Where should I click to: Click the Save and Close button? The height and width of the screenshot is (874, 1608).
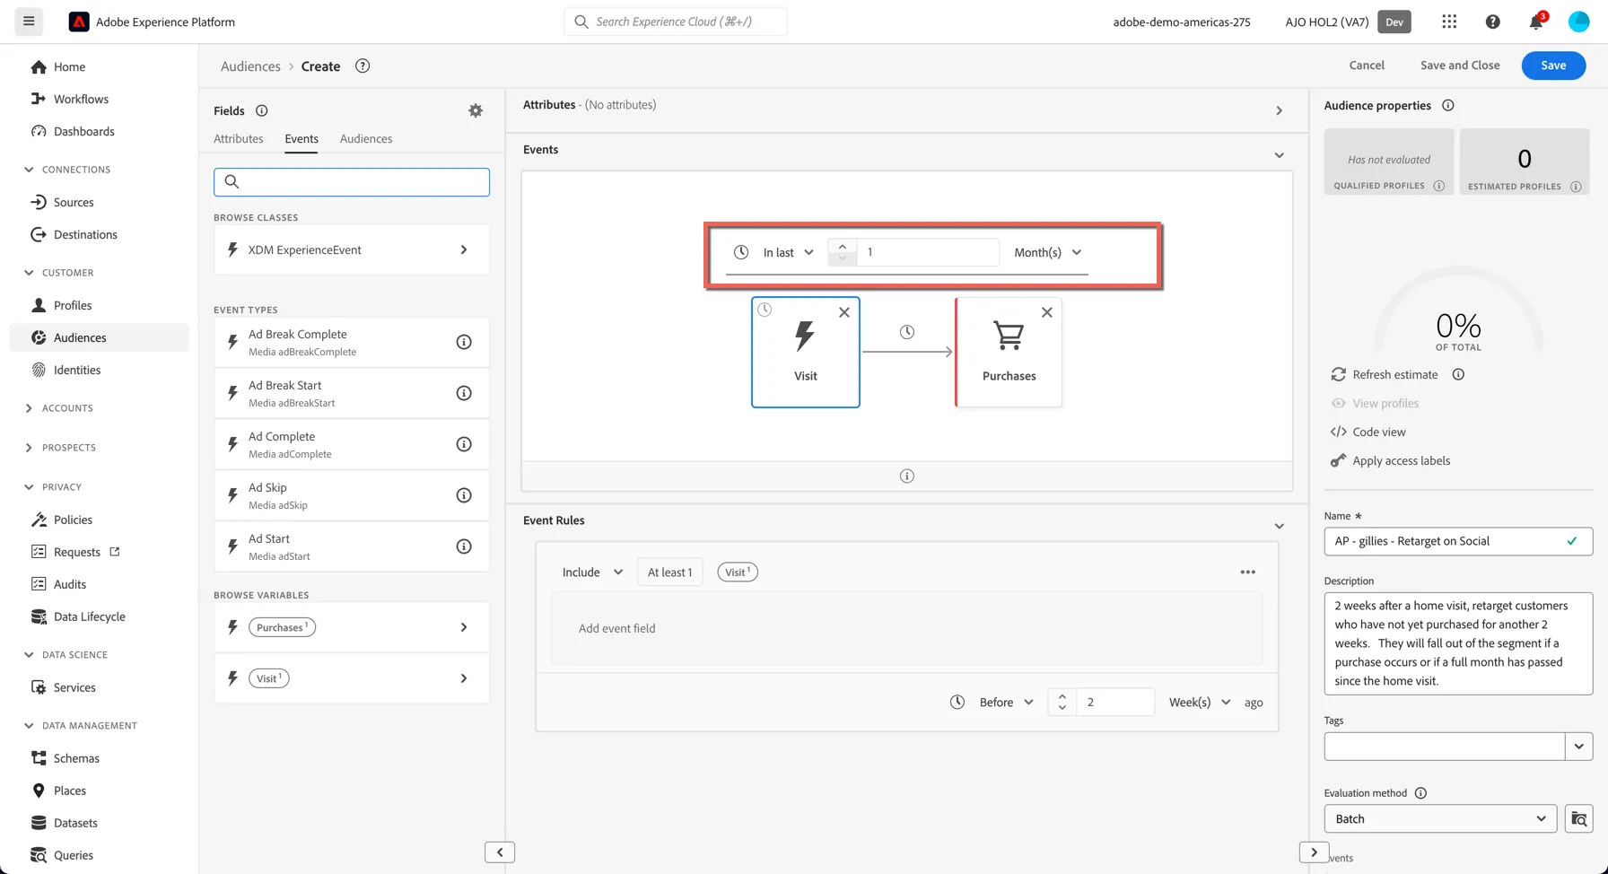tap(1460, 65)
